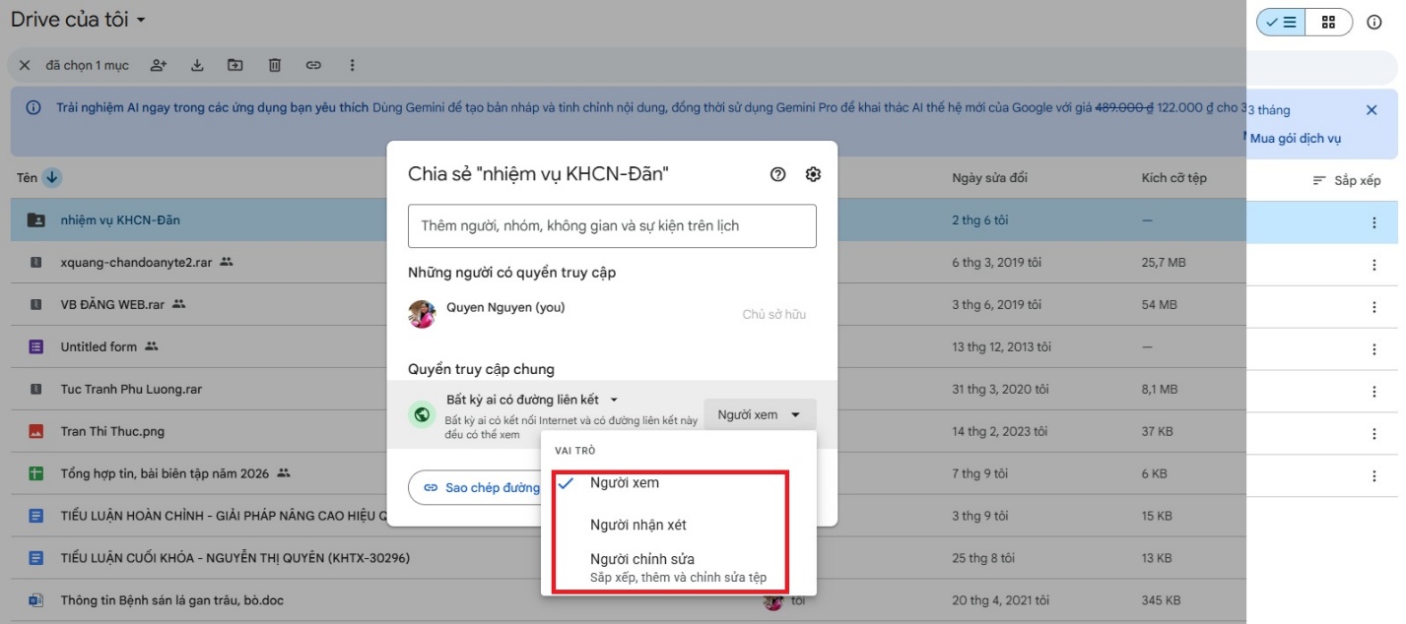Viewport: 1406px width, 624px height.
Task: Open more actions for VB ĐĂNG WEB.rar row
Action: click(1374, 307)
